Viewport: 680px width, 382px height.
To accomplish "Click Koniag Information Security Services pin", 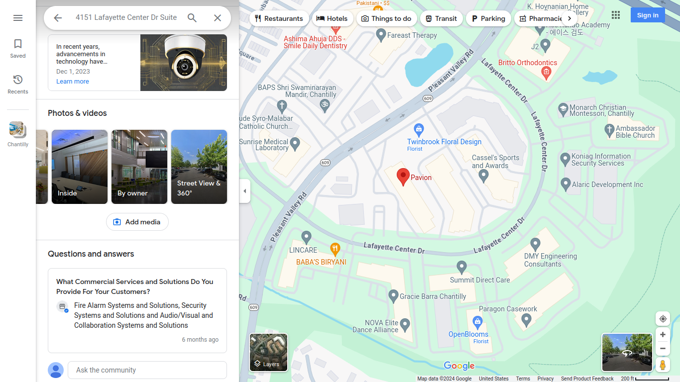I will pos(565,159).
